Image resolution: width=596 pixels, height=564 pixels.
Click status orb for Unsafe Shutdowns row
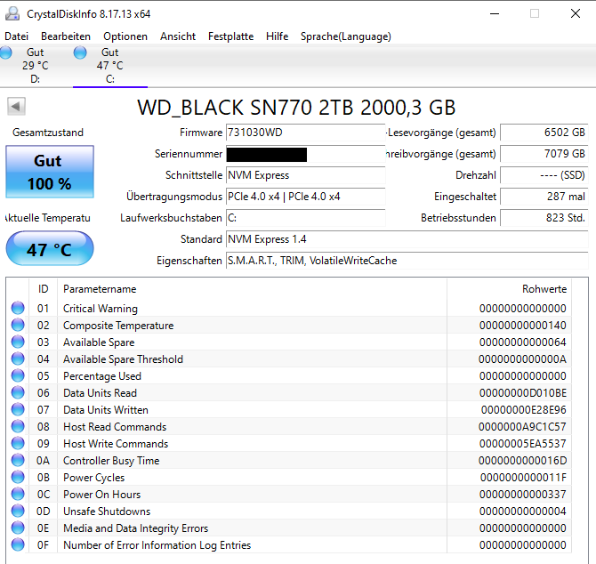(x=18, y=511)
